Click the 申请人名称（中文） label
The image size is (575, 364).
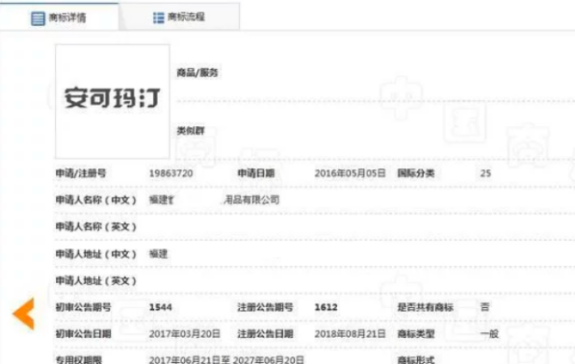[x=96, y=200]
